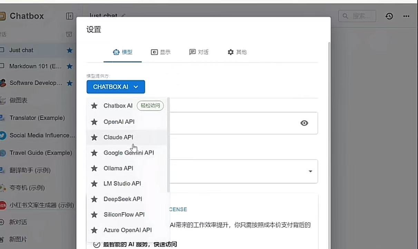Open Social Media Influencer conversation
This screenshot has height=249, width=418.
pyautogui.click(x=37, y=135)
